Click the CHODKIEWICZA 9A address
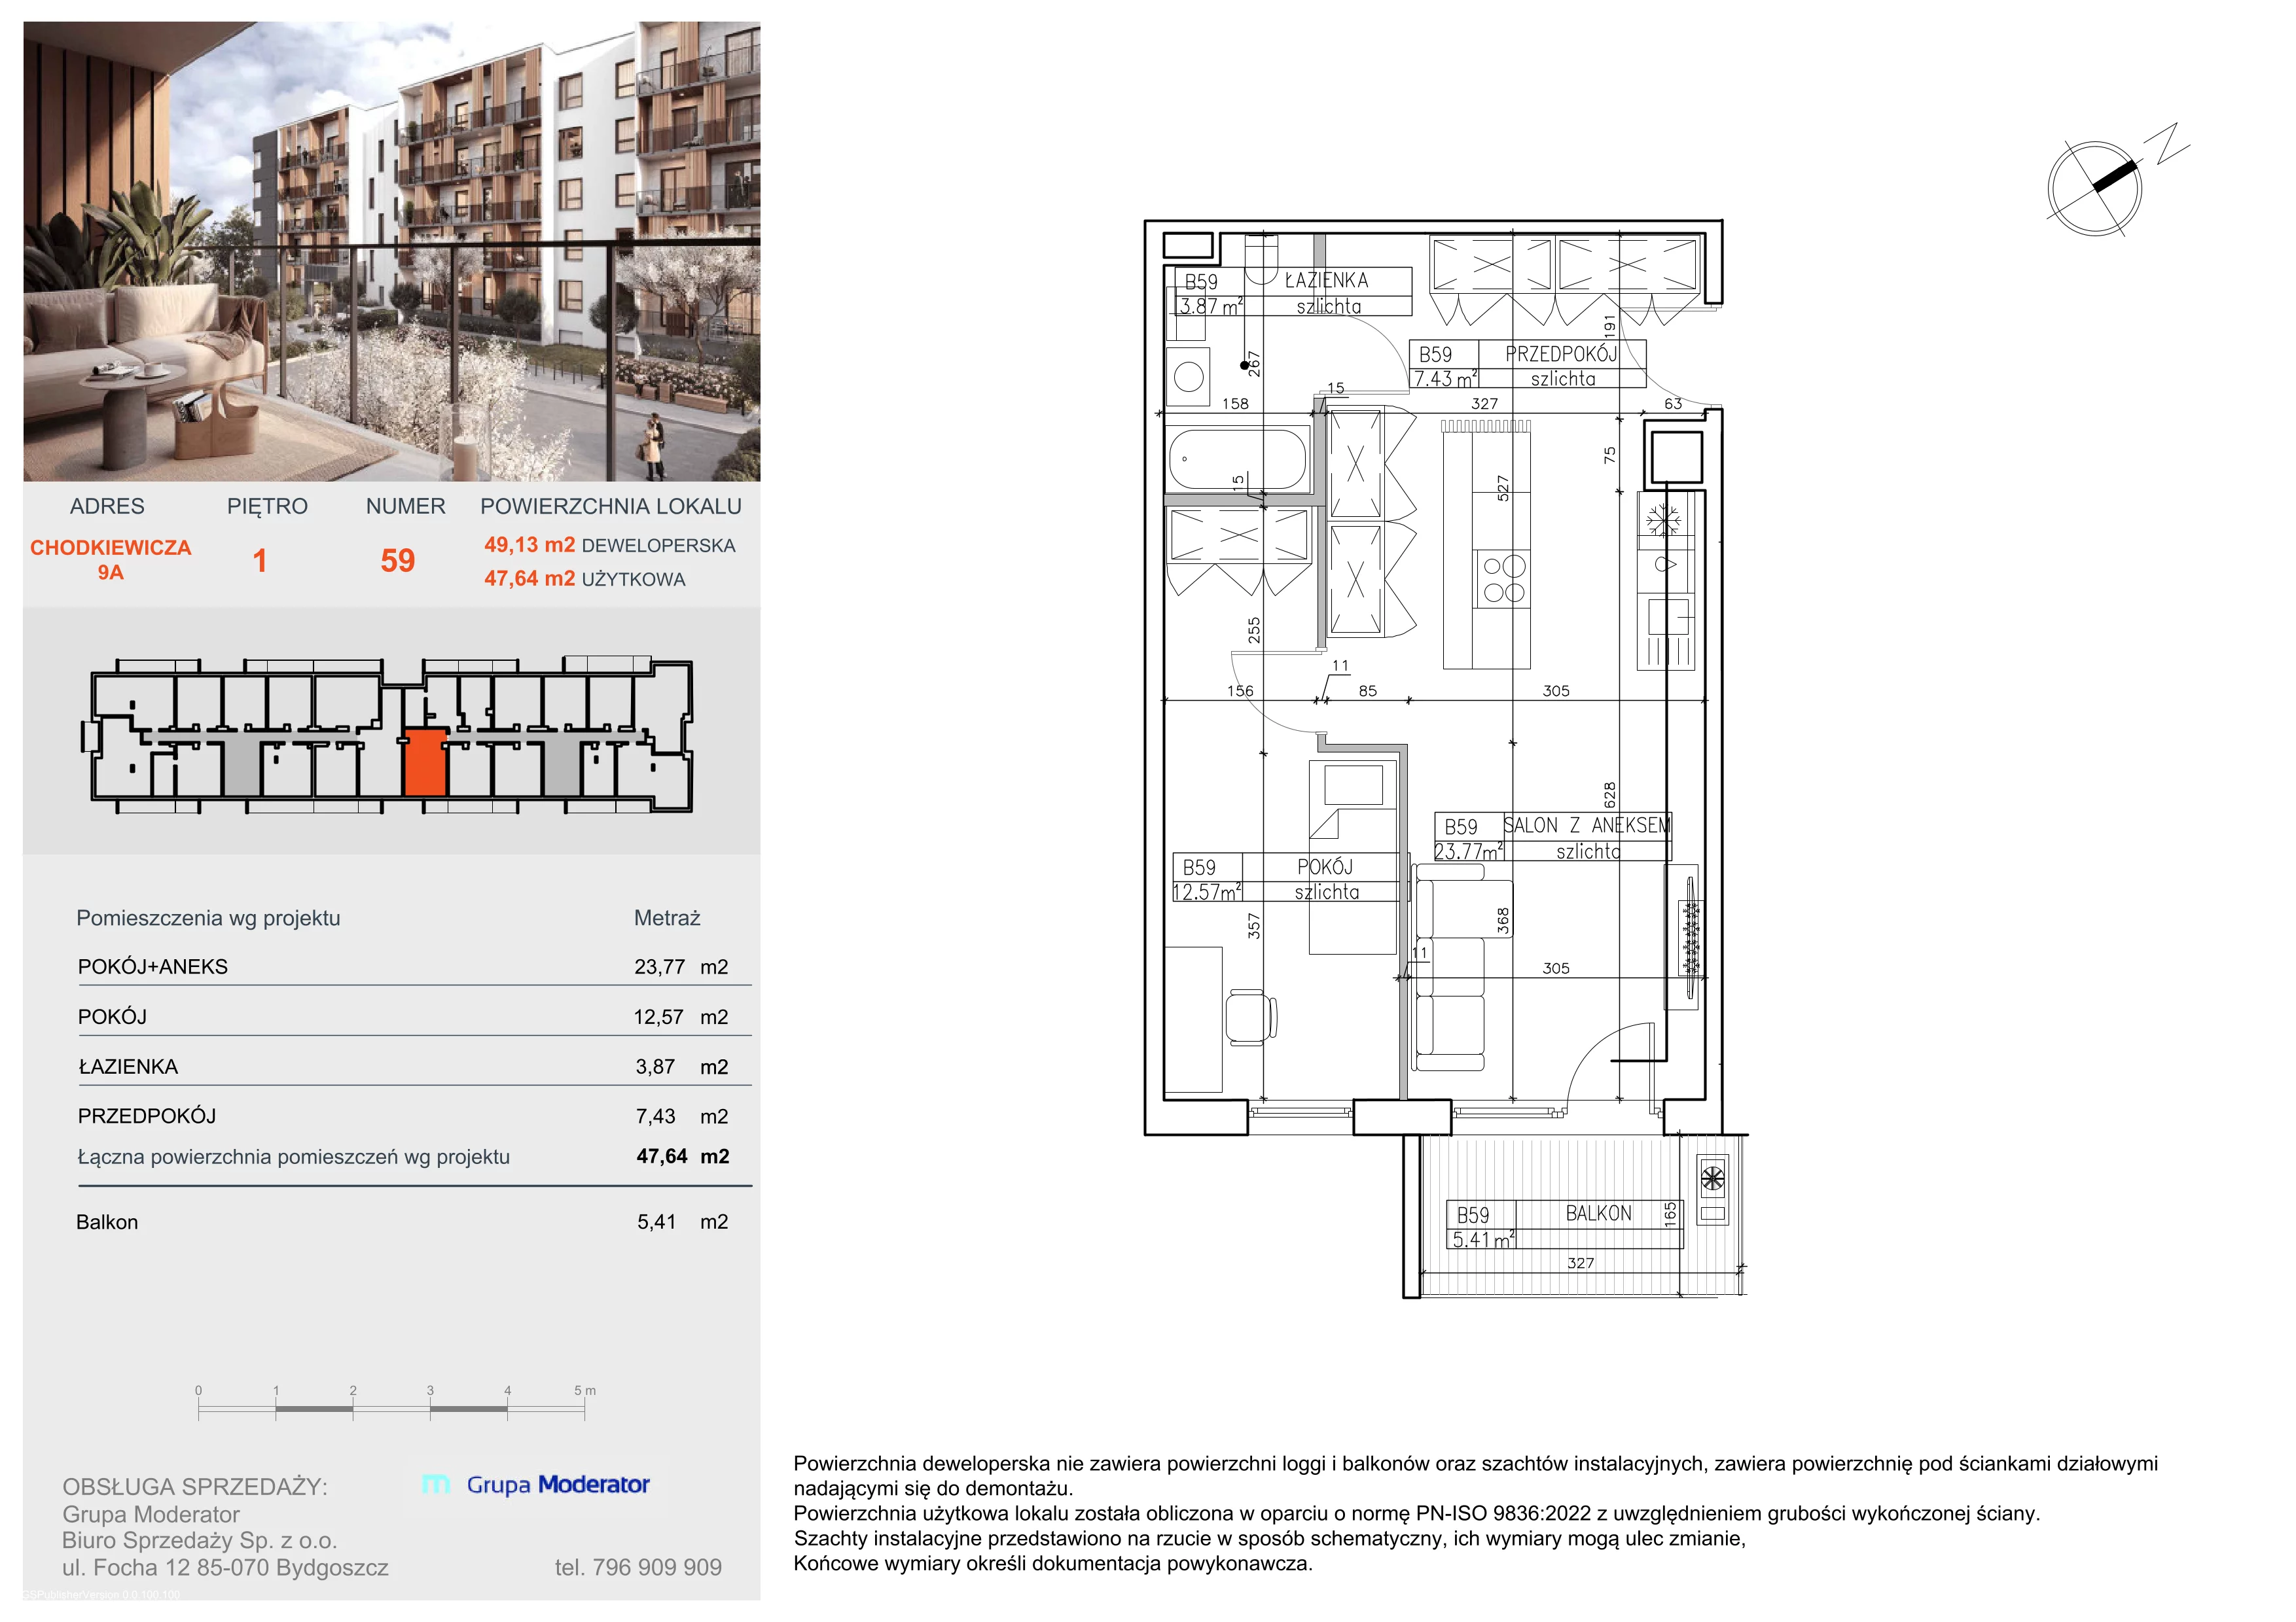Image resolution: width=2296 pixels, height=1622 pixels. 110,559
